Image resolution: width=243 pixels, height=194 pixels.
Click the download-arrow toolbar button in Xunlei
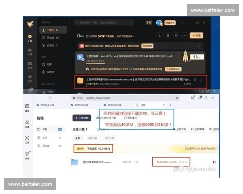click(160, 36)
